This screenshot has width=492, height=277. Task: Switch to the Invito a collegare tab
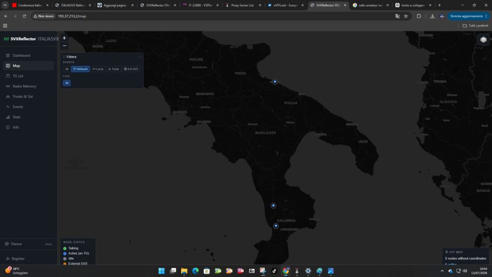[x=413, y=5]
